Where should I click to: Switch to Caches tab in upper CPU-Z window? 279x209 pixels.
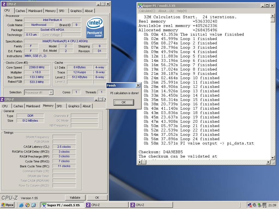[20, 11]
